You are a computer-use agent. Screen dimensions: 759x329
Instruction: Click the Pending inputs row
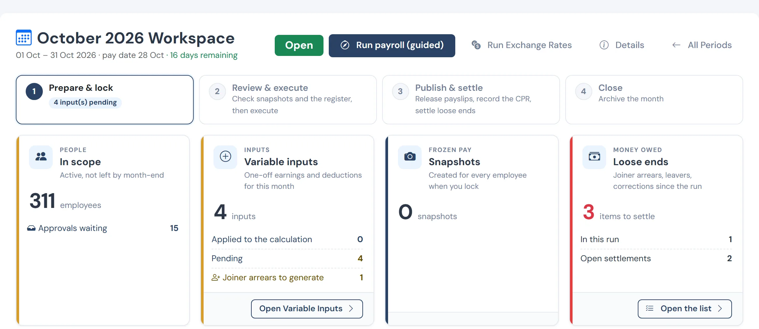pyautogui.click(x=287, y=259)
